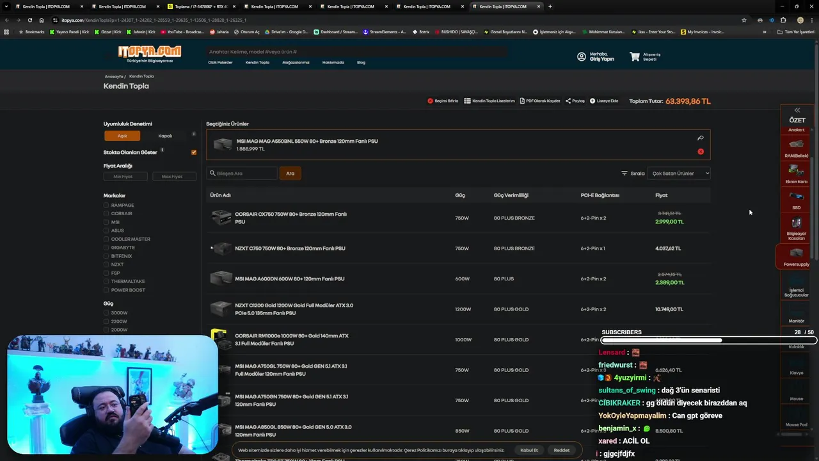Click the Giriş Yapın user icon
819x461 pixels.
point(582,56)
